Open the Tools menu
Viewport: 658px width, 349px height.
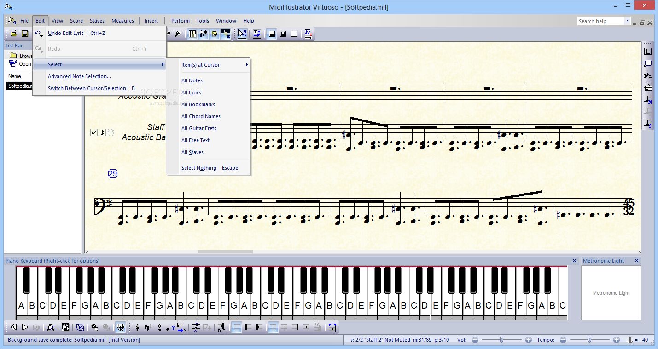click(203, 21)
